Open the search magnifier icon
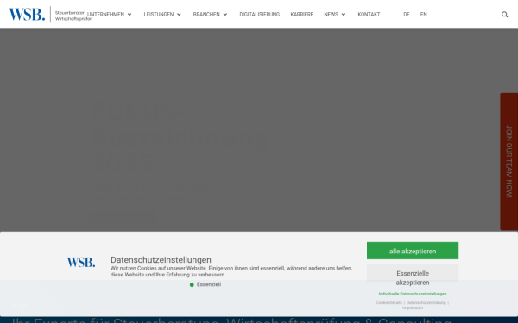The width and height of the screenshot is (518, 323). (x=504, y=14)
